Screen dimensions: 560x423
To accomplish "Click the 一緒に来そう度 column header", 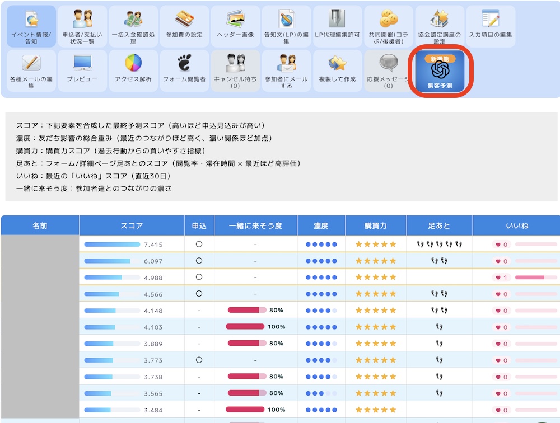I will tap(255, 226).
